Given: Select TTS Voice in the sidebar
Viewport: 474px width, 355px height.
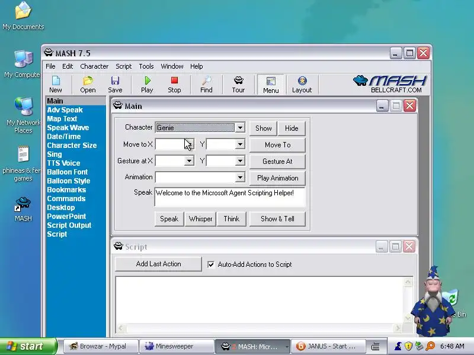Looking at the screenshot, I should click(63, 163).
